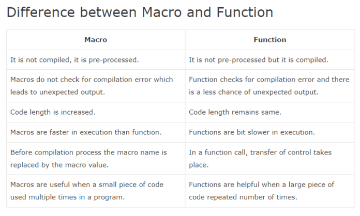Image resolution: width=360 pixels, height=216 pixels.
Task: Click the 'Macros do not check' cell
Action: 92,86
